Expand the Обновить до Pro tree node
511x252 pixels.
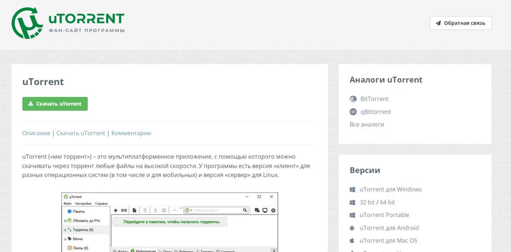[65, 221]
